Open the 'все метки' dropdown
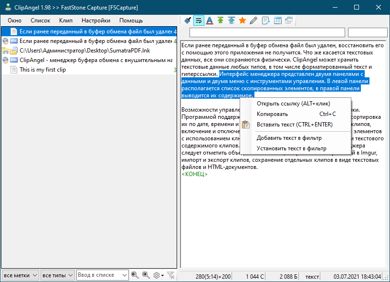 click(20, 275)
